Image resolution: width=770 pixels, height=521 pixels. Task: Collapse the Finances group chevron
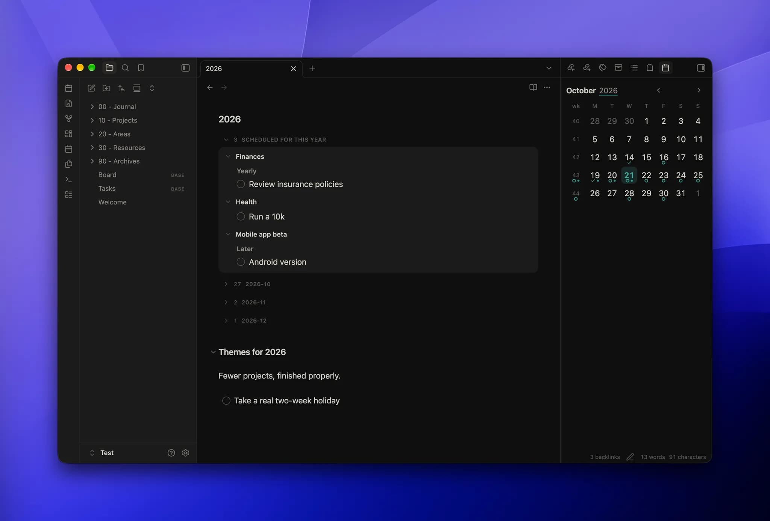coord(228,156)
